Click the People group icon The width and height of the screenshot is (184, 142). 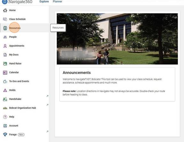(x=5, y=37)
